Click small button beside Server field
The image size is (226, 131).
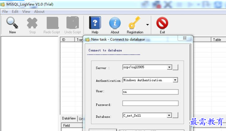click(175, 67)
